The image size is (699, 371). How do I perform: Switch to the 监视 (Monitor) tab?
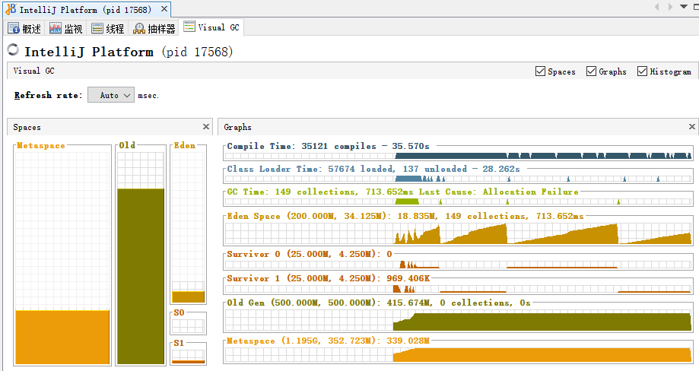point(66,29)
